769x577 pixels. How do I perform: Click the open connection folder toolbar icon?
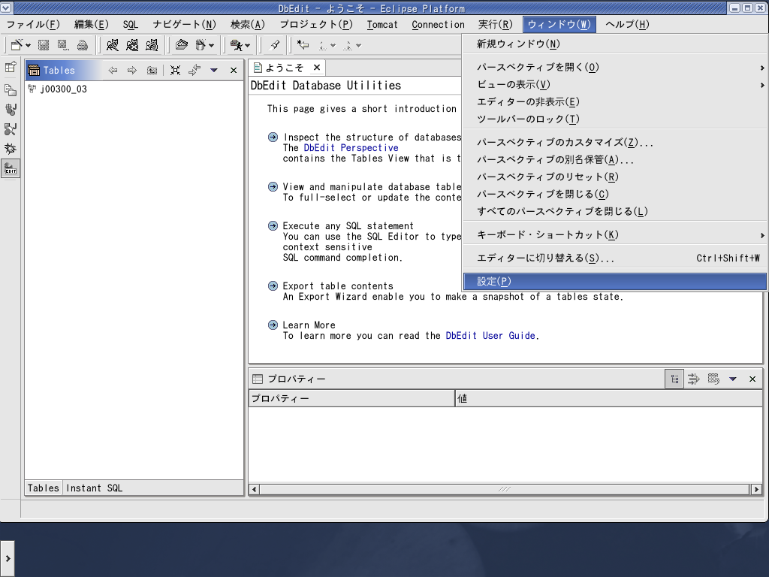(x=182, y=45)
